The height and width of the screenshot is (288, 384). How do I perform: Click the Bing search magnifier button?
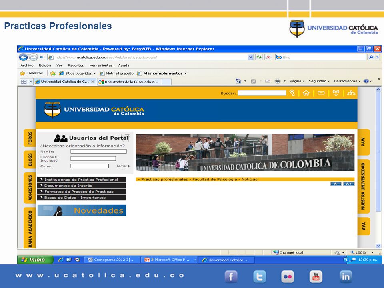click(371, 57)
